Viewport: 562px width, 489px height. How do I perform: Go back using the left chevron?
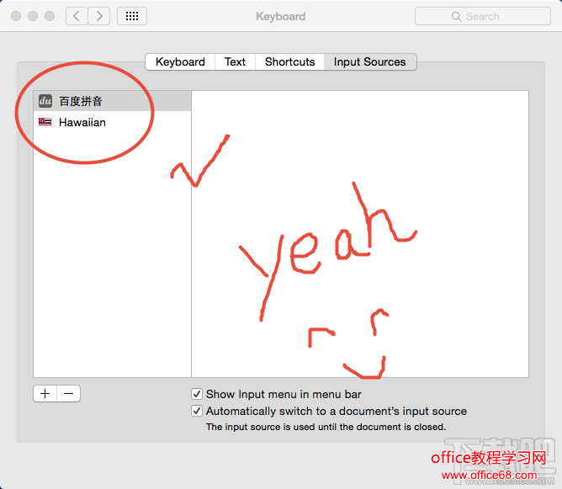[x=77, y=16]
